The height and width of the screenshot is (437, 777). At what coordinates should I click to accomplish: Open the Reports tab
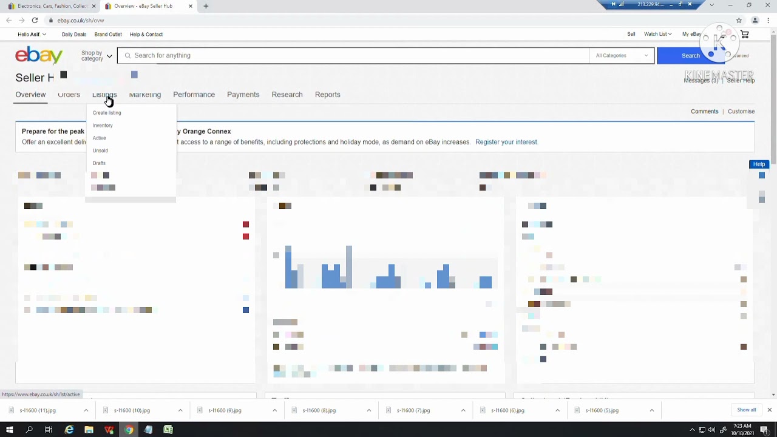tap(327, 95)
